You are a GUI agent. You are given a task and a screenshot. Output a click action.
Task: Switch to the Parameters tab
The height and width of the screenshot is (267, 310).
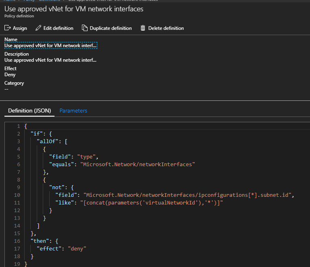click(x=73, y=111)
